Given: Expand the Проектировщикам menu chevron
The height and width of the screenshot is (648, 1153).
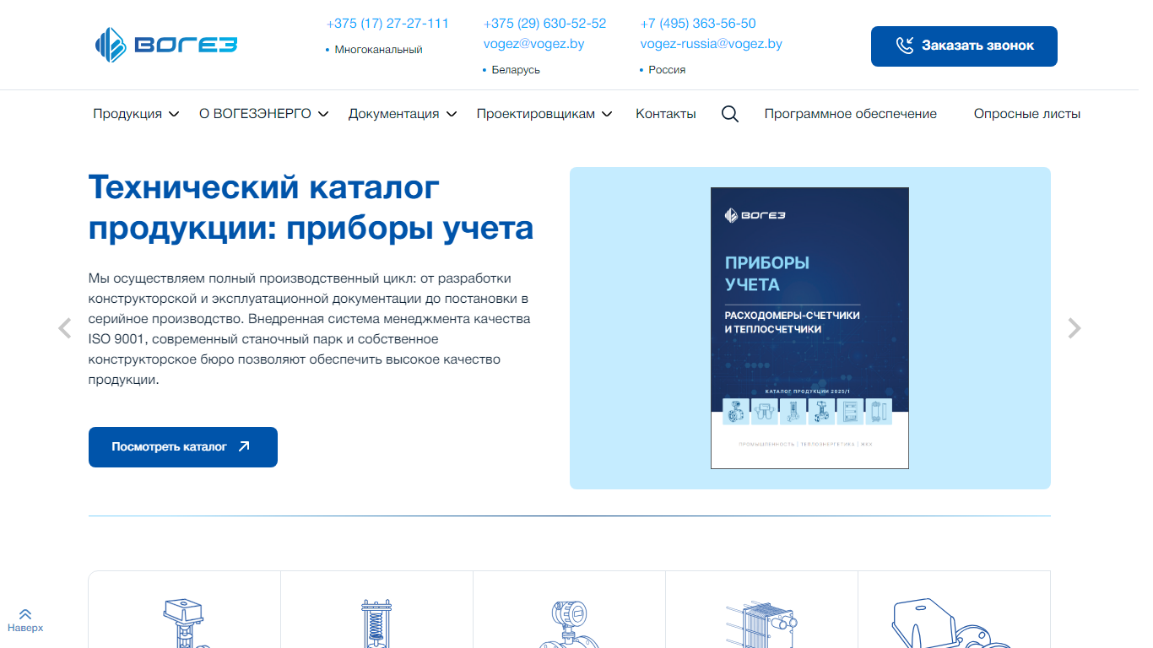Looking at the screenshot, I should [x=607, y=114].
